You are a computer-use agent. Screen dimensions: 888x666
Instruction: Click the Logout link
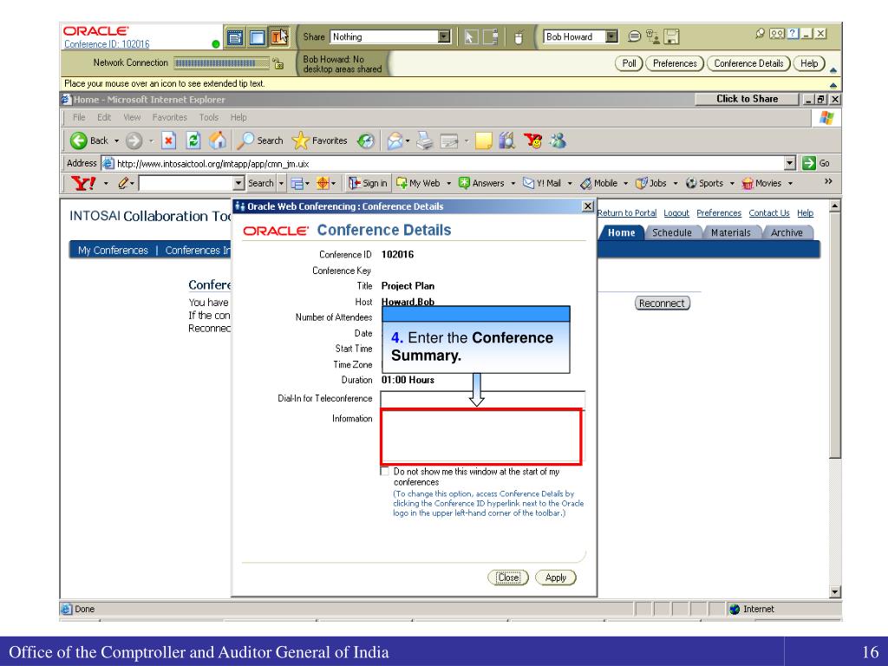(676, 213)
